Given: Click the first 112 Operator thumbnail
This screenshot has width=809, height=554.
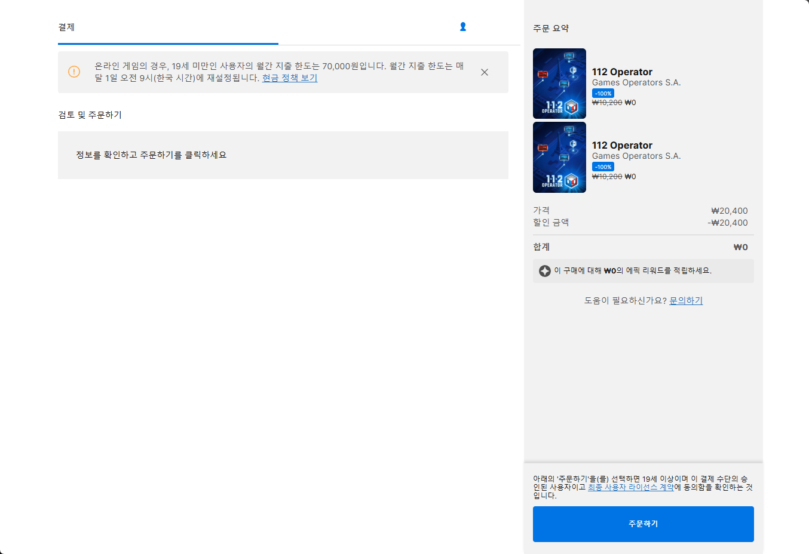Looking at the screenshot, I should tap(559, 84).
